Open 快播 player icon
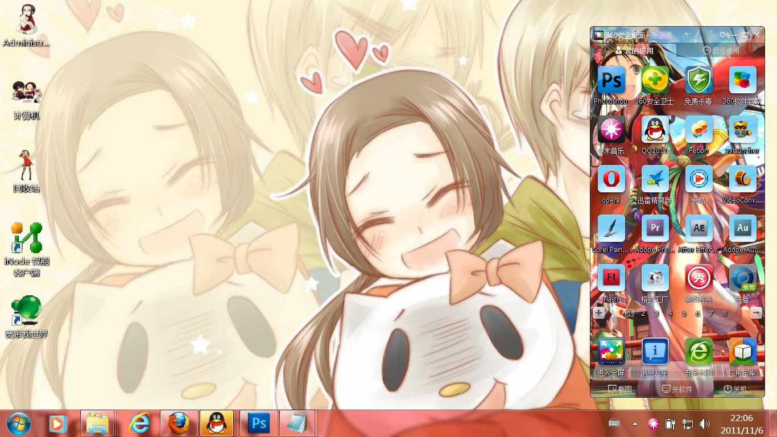Viewport: 777px width, 437px height. coord(742,278)
